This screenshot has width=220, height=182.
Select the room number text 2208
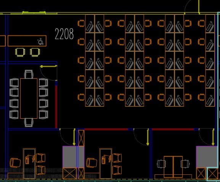point(64,34)
